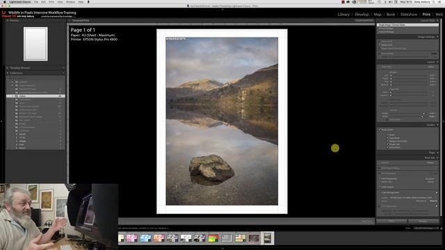The height and width of the screenshot is (250, 445).
Task: Open the Print To dropdown
Action: (431, 162)
